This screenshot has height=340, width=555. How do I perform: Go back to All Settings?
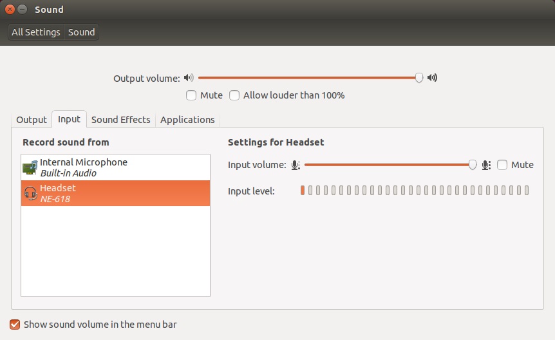click(x=36, y=32)
